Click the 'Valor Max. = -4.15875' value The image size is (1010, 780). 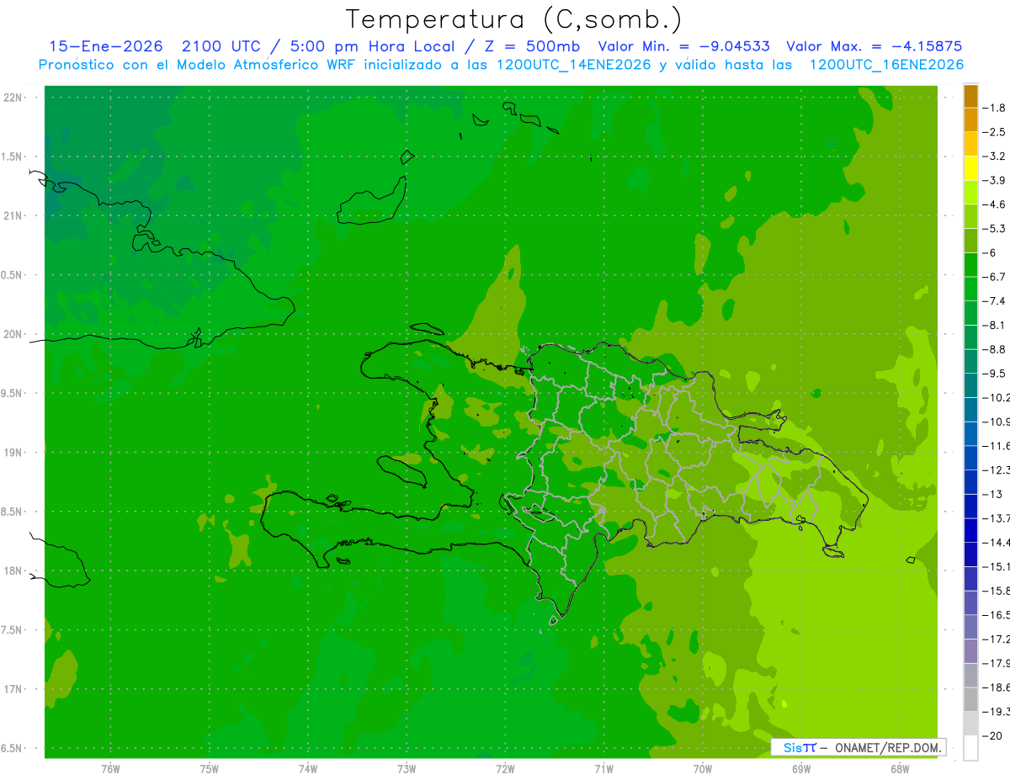[874, 46]
